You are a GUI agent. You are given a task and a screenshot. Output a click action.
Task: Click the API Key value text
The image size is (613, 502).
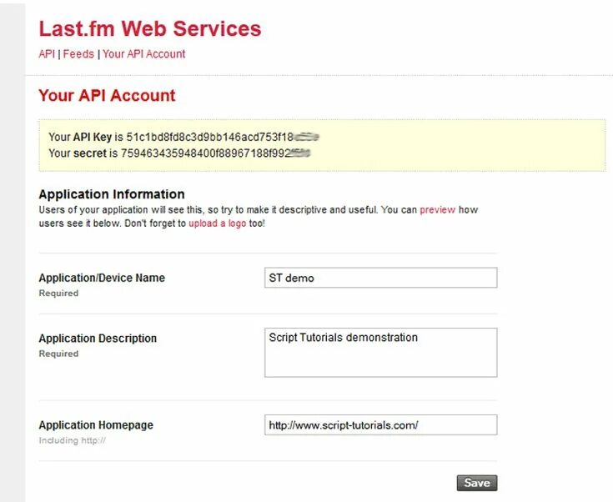(224, 137)
